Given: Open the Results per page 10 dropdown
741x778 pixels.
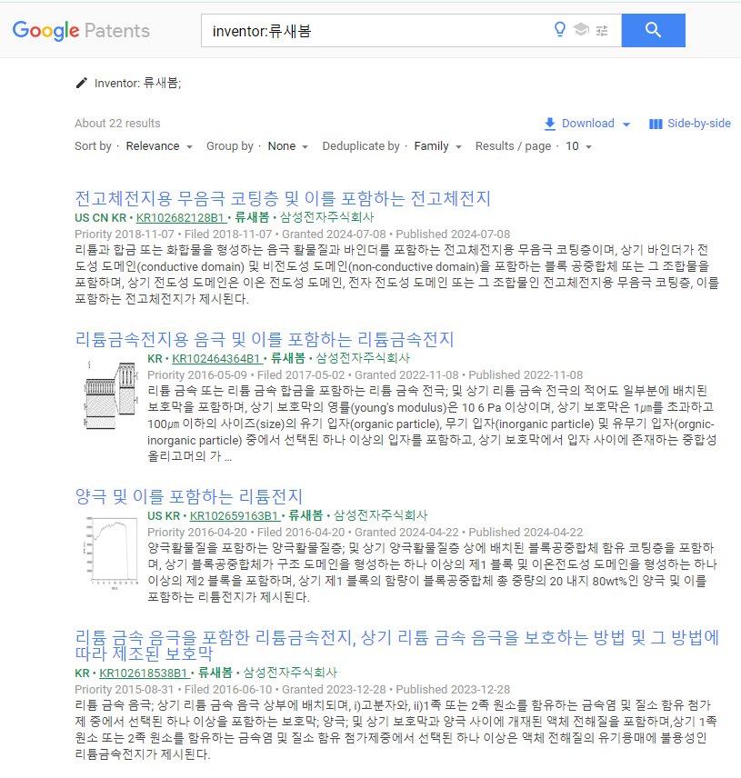Looking at the screenshot, I should pos(578,146).
